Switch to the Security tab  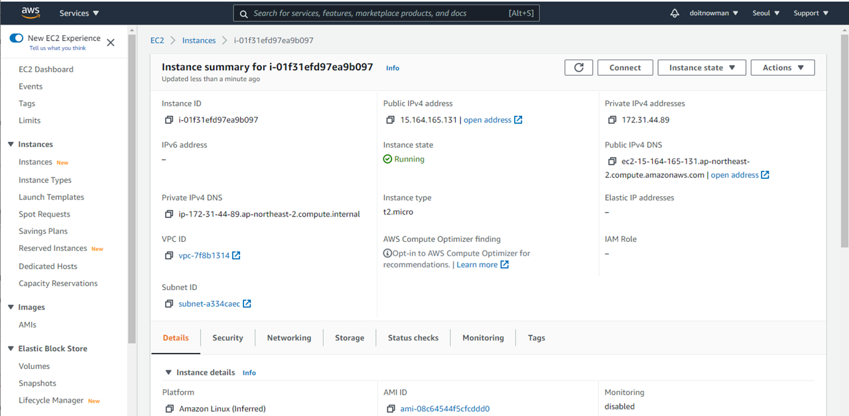(228, 338)
